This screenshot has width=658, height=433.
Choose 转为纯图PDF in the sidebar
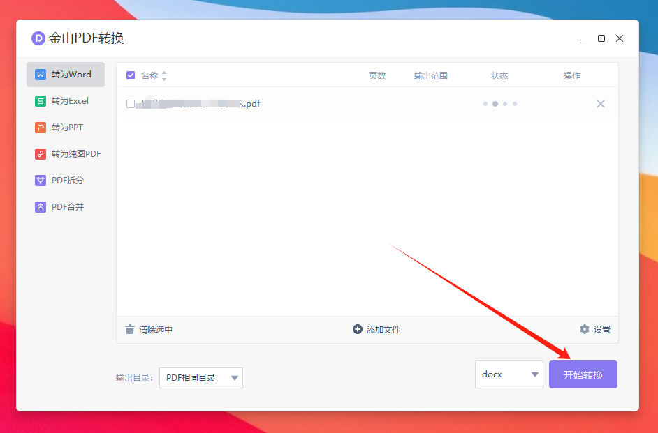point(66,153)
